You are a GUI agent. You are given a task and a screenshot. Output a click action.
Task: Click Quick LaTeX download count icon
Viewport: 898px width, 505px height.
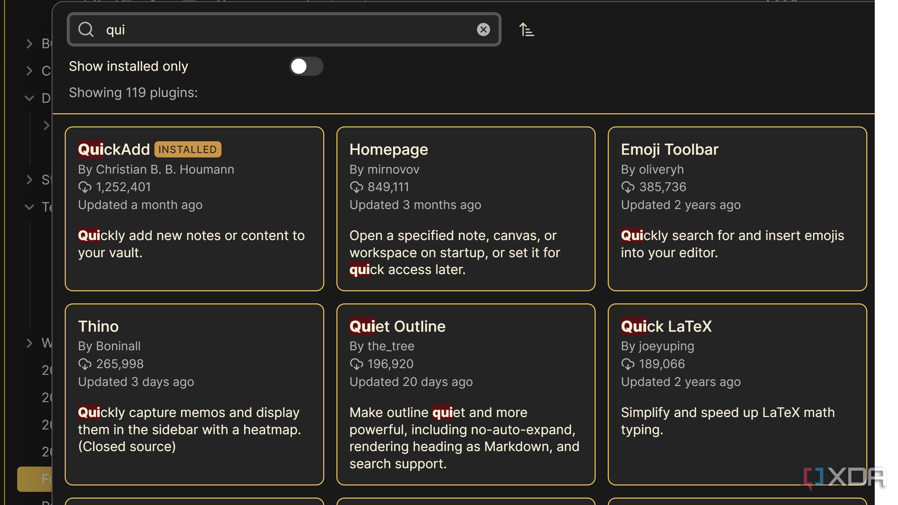point(628,364)
